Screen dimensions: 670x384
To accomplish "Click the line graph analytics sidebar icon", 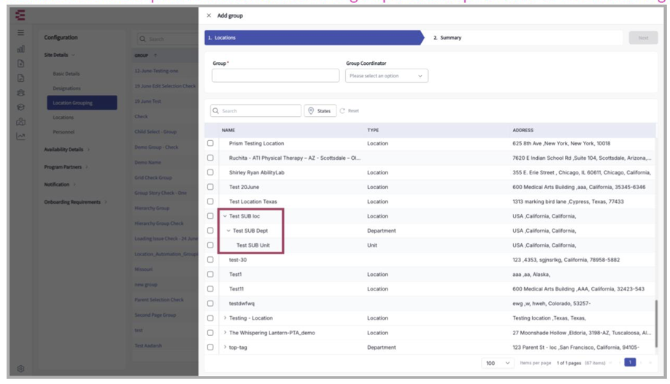I will coord(20,137).
